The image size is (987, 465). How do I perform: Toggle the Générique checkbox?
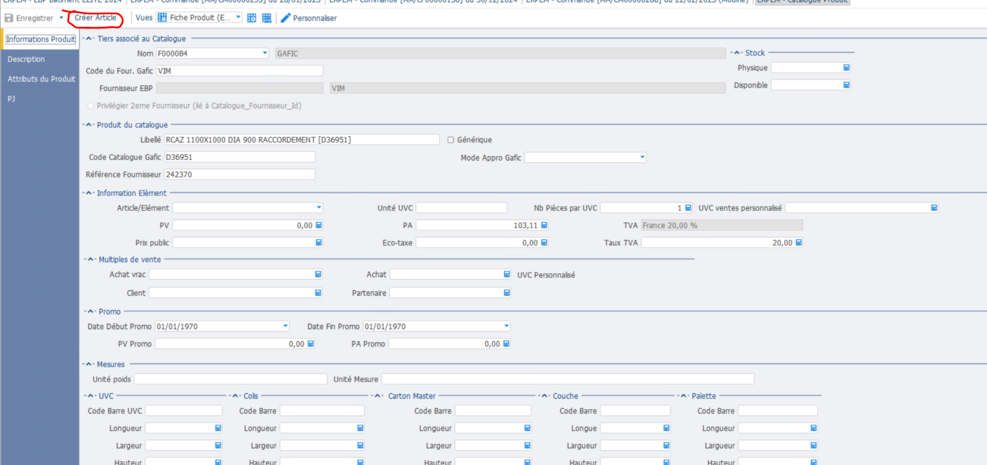point(451,140)
